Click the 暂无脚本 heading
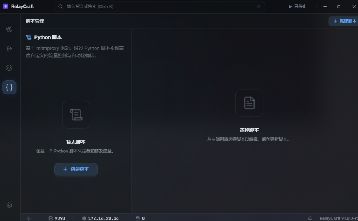This screenshot has height=221, width=358. pos(76,142)
